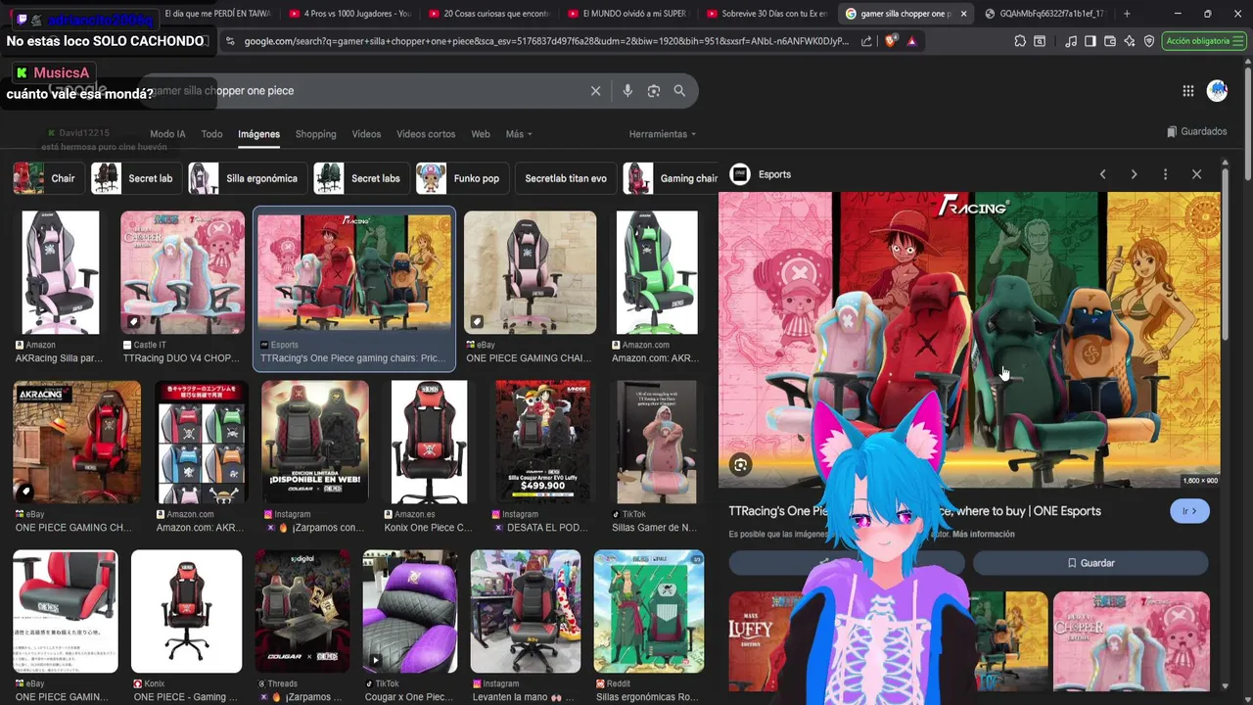
Task: Open the Brave wallet icon in toolbar
Action: (x=1109, y=41)
